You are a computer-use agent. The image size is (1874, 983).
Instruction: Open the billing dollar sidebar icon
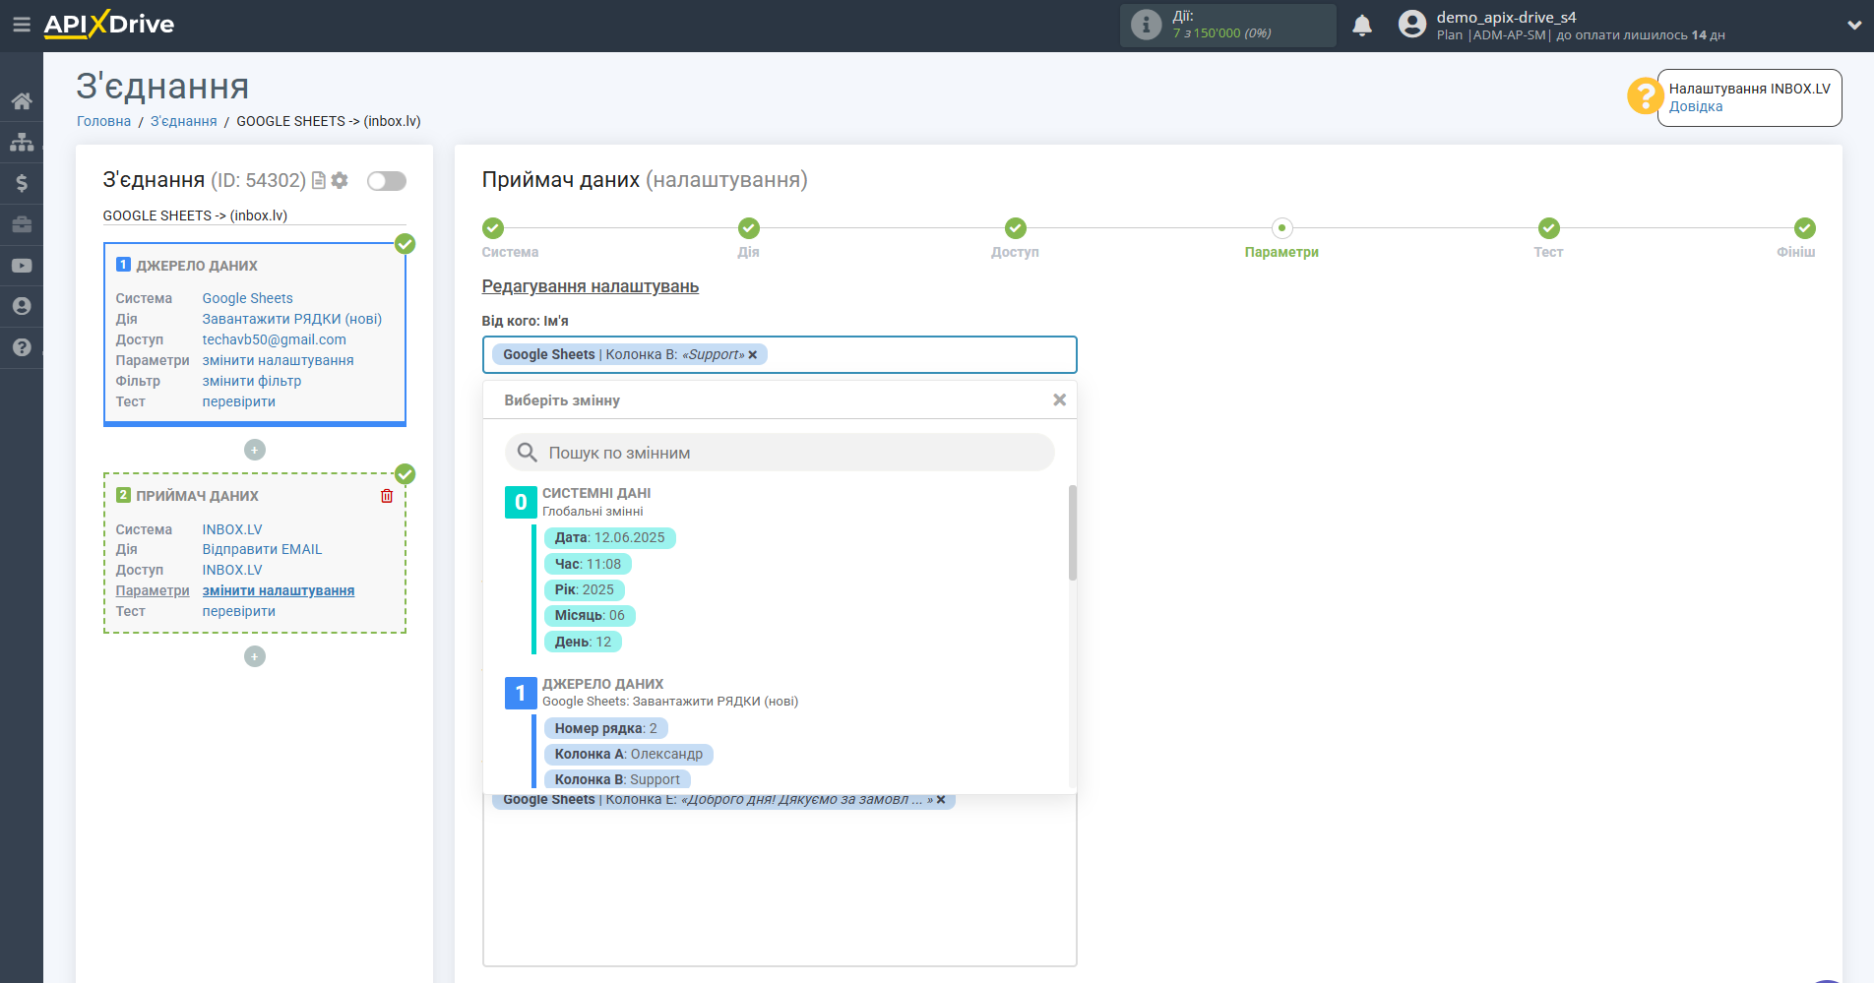pyautogui.click(x=22, y=183)
